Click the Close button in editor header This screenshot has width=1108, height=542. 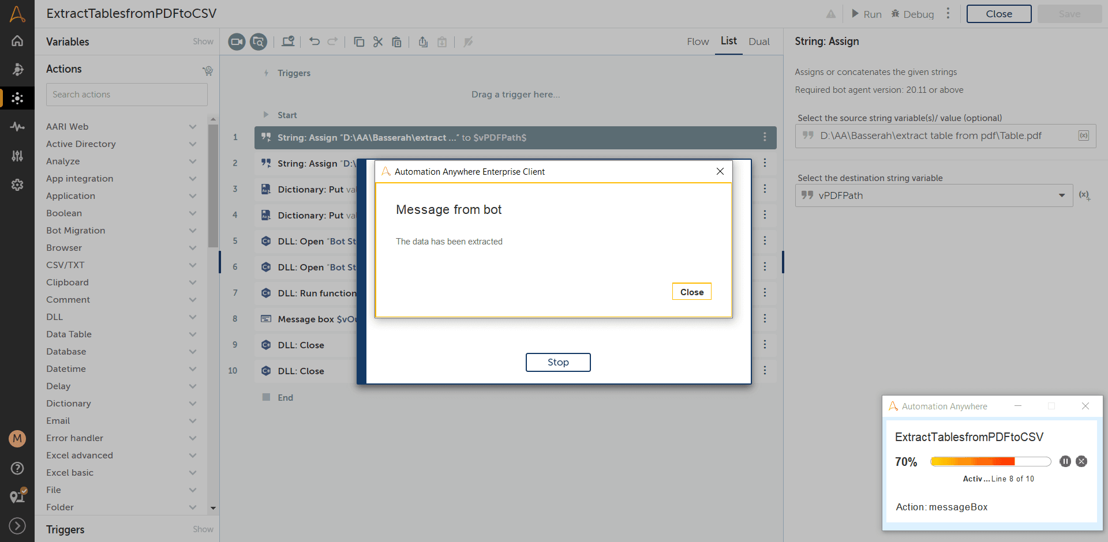(999, 14)
